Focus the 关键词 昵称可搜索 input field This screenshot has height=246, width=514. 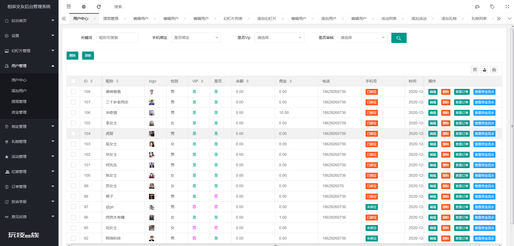[x=117, y=38]
